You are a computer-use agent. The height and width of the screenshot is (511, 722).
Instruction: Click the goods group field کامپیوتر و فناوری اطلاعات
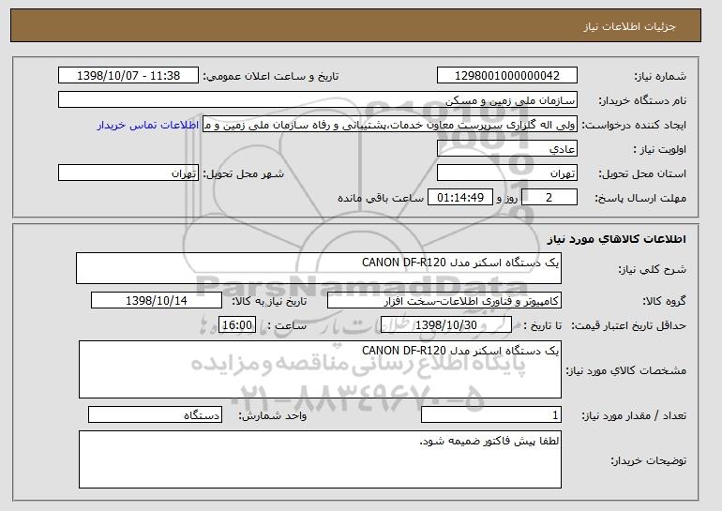click(x=444, y=301)
